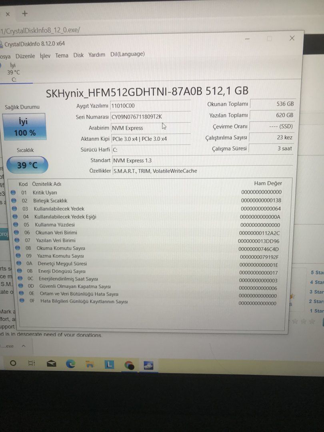Click the Standart NVM Express 1.3 field
This screenshot has width=324, height=432.
(x=202, y=161)
